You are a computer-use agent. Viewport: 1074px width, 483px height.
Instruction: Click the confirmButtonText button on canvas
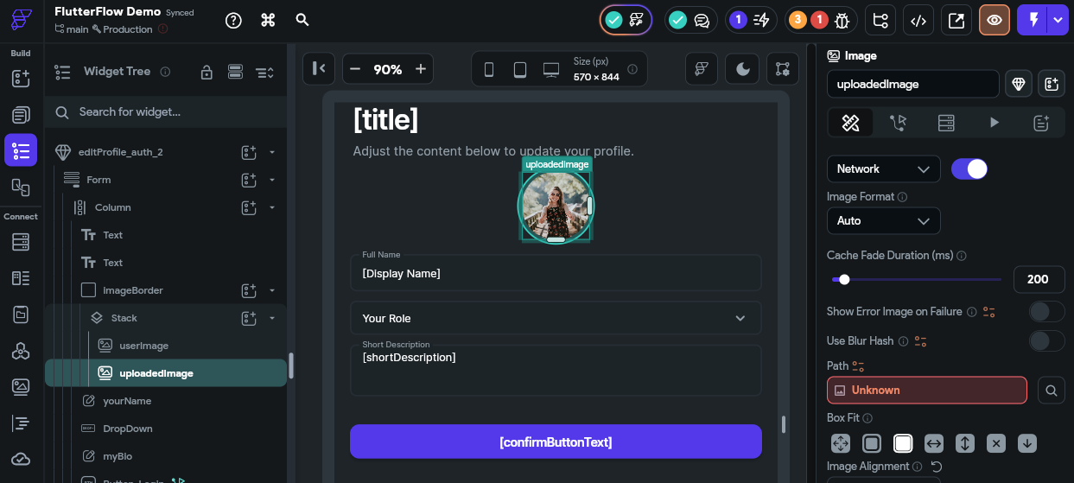click(x=556, y=442)
